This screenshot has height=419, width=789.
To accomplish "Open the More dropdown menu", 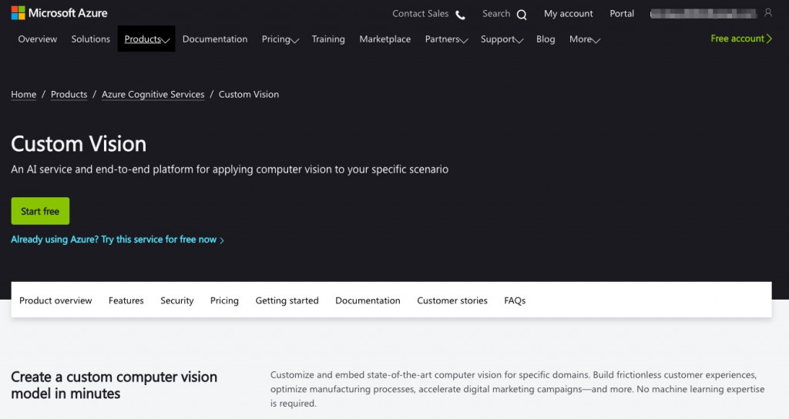I will [x=584, y=39].
